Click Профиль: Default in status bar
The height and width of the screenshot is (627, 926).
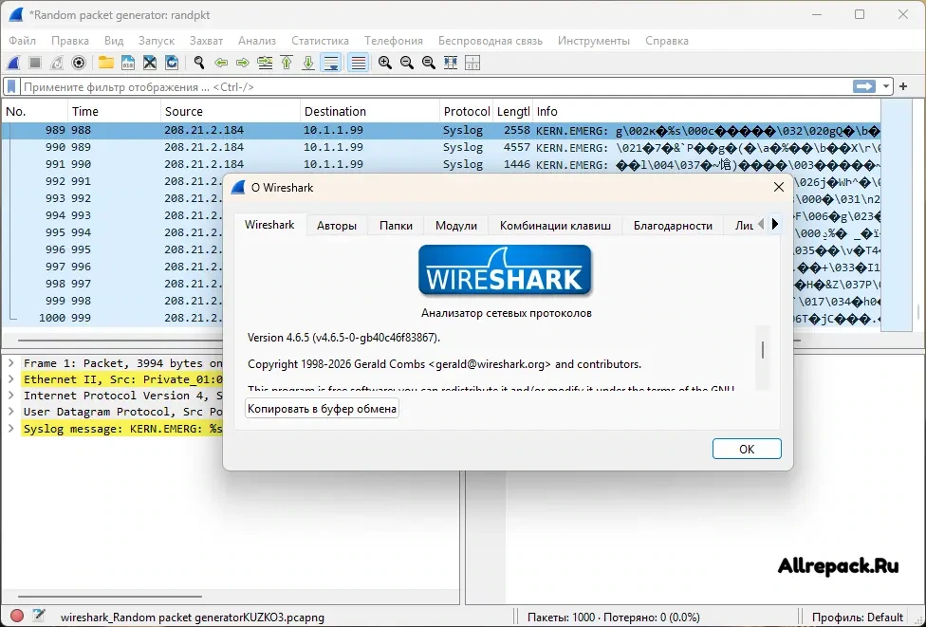point(857,618)
